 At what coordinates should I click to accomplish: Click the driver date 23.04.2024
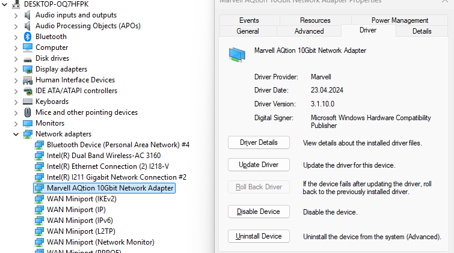coord(327,90)
